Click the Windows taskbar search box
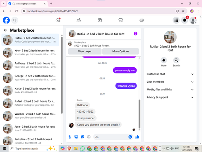The image size is (202, 152). pos(34,149)
